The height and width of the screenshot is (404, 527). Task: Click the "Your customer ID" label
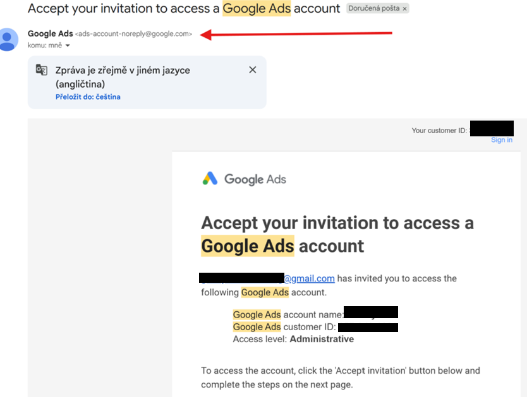[x=439, y=131]
